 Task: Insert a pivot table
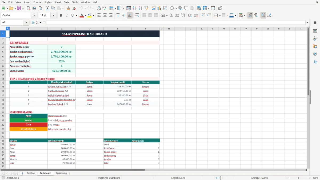coord(165,8)
